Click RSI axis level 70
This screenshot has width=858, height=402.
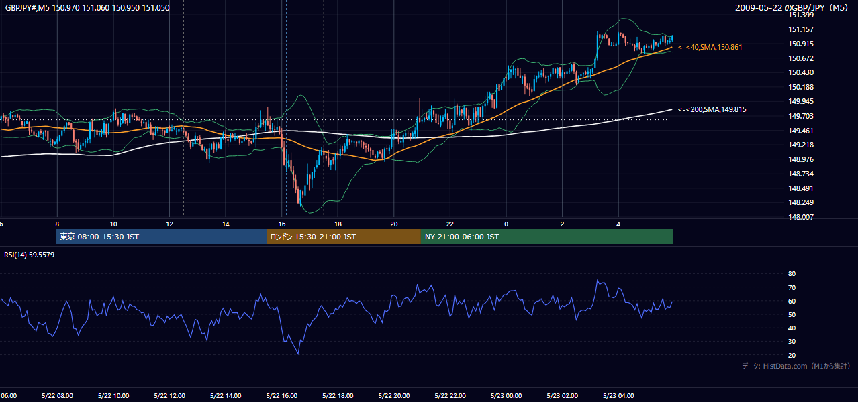[792, 287]
